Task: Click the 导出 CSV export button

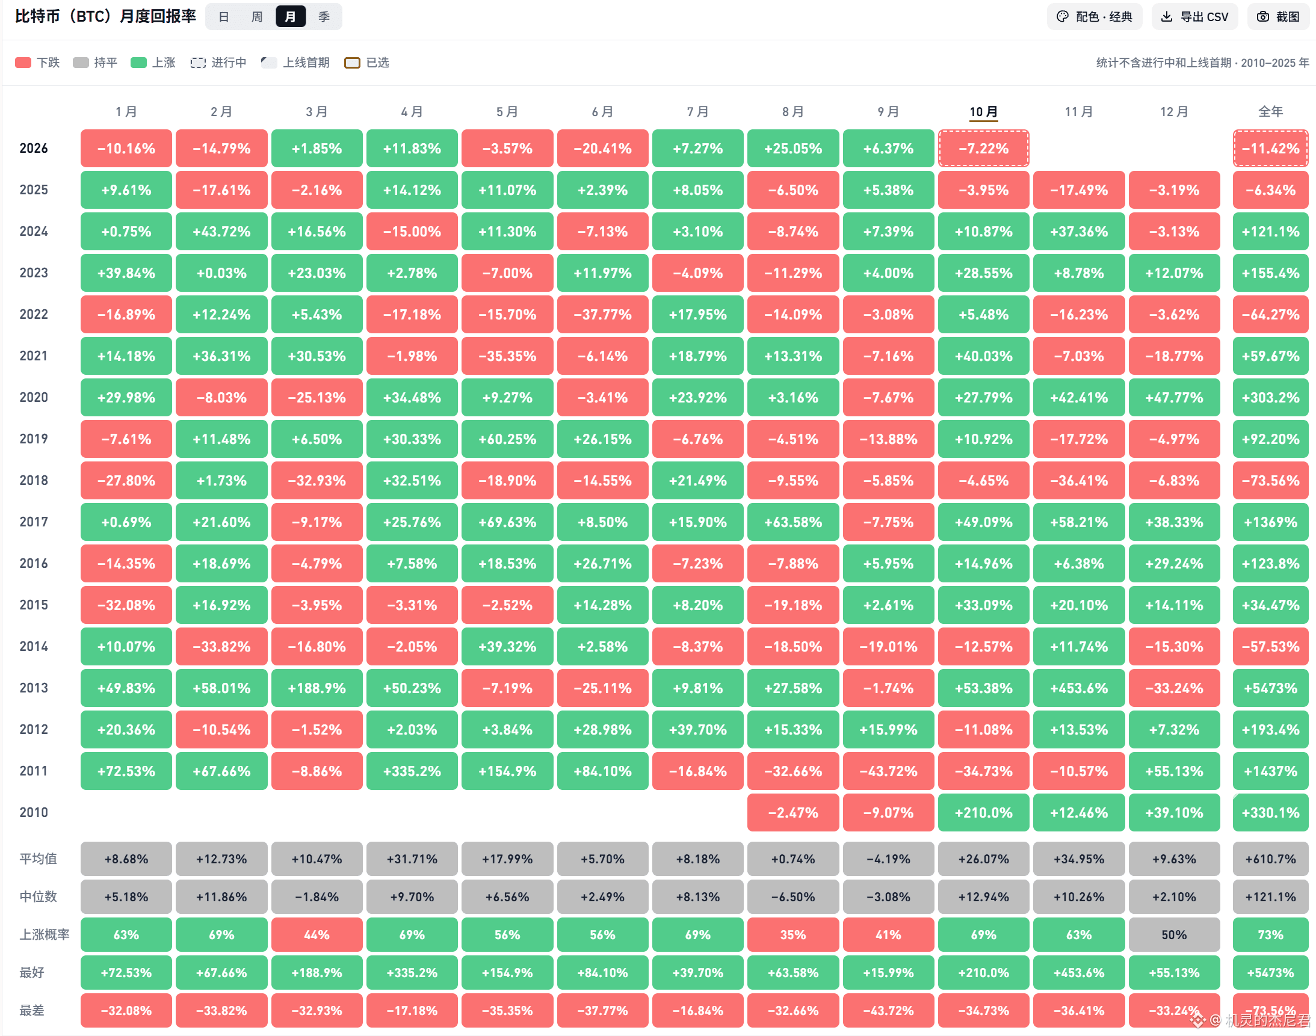Action: [1194, 17]
